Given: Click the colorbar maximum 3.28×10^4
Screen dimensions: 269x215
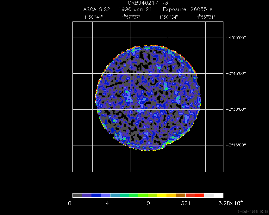Looking at the screenshot, I should tap(231, 203).
